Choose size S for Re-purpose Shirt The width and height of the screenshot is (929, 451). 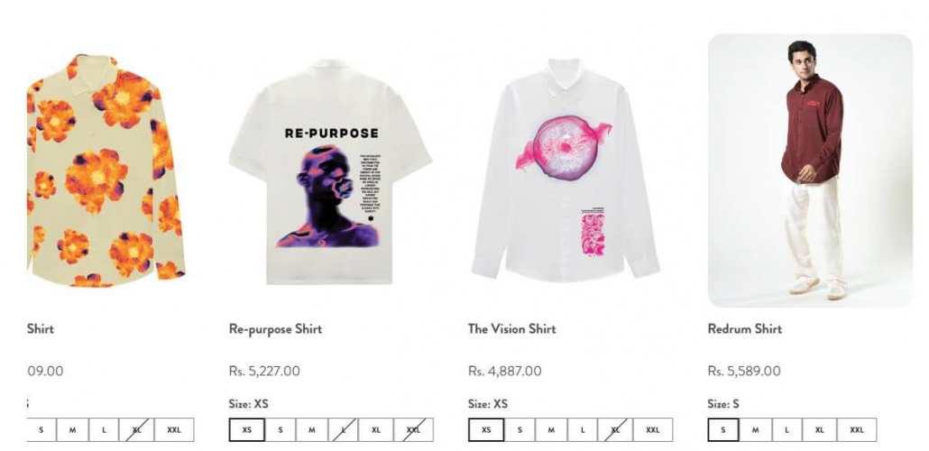coord(281,429)
